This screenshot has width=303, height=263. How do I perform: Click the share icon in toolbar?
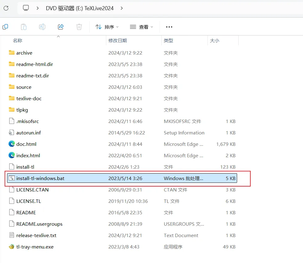point(61,27)
